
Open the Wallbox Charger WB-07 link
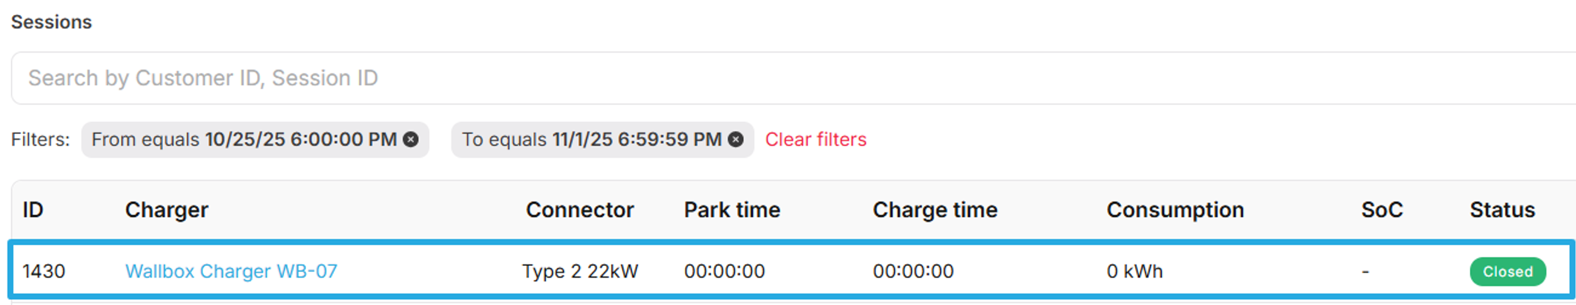click(231, 271)
